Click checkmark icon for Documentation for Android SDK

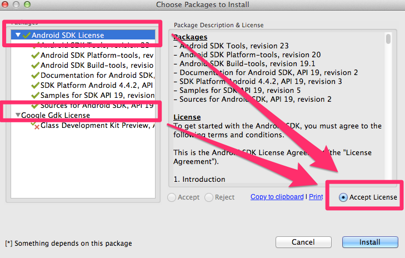[x=35, y=76]
